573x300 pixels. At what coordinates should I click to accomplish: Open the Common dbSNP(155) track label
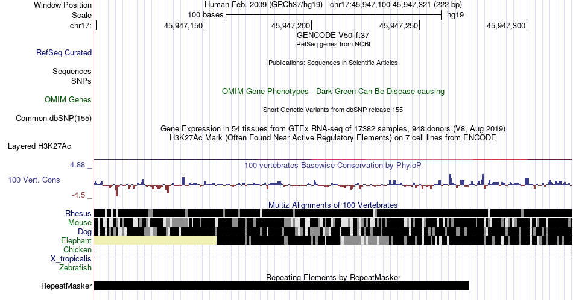pos(53,118)
